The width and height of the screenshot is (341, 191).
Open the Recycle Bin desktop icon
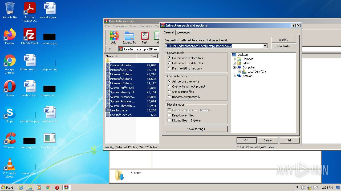pos(10,11)
